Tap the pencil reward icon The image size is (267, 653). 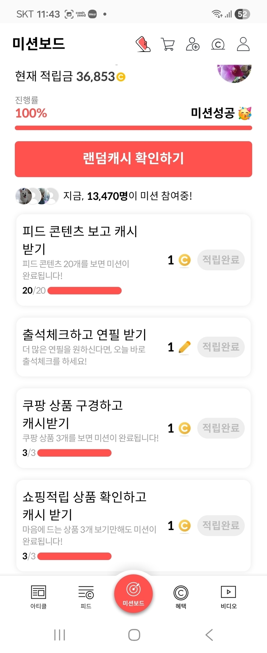[184, 347]
